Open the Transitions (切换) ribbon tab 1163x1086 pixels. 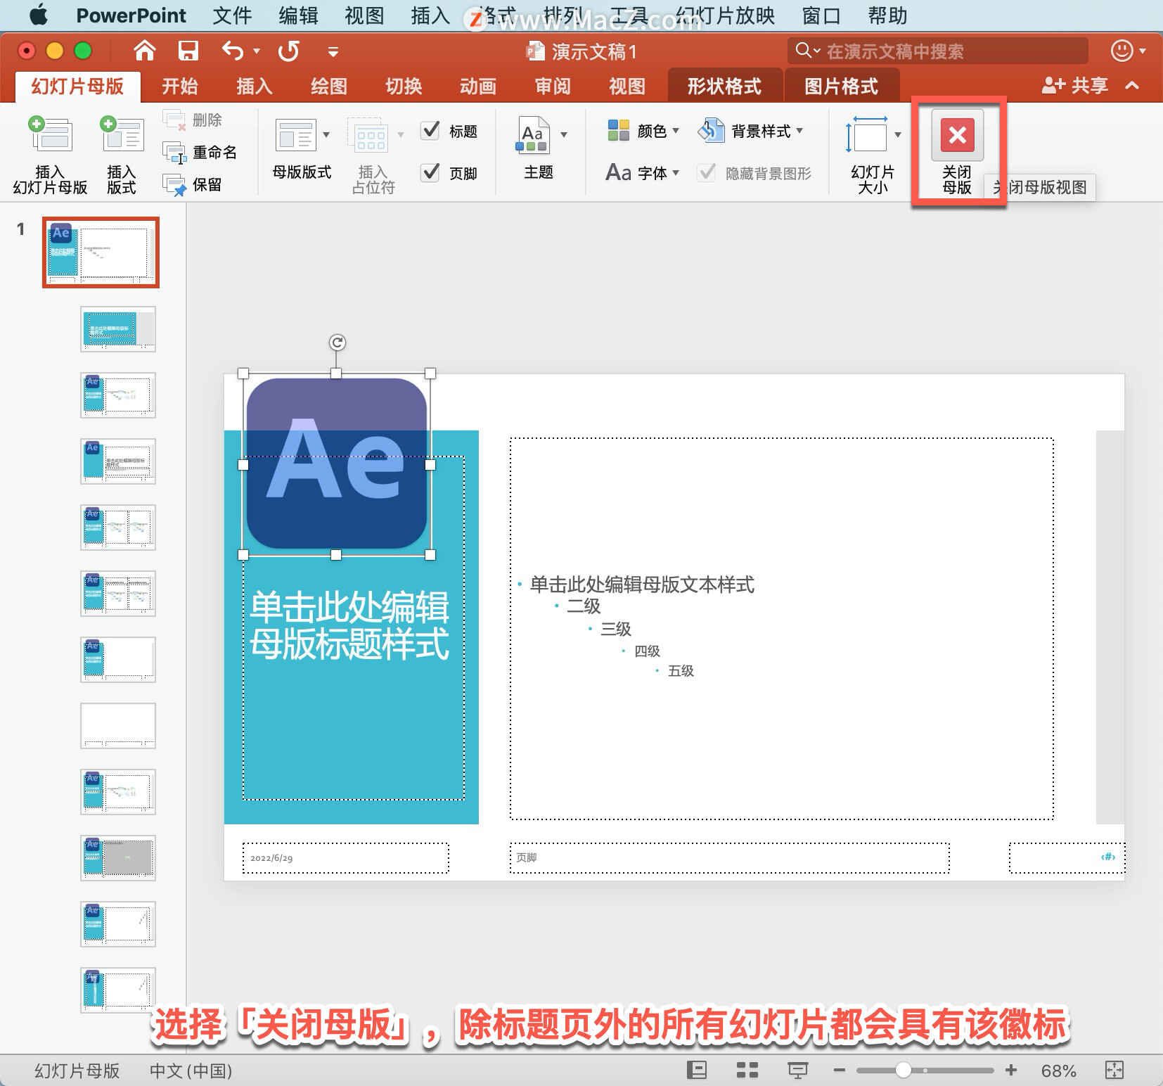(x=404, y=87)
